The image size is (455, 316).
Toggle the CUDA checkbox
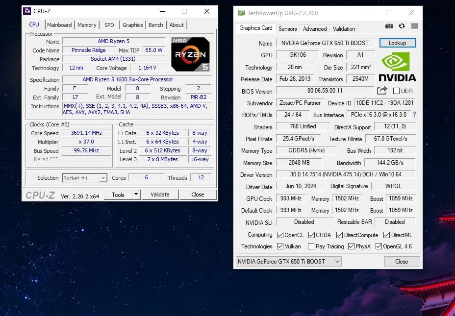click(x=311, y=235)
